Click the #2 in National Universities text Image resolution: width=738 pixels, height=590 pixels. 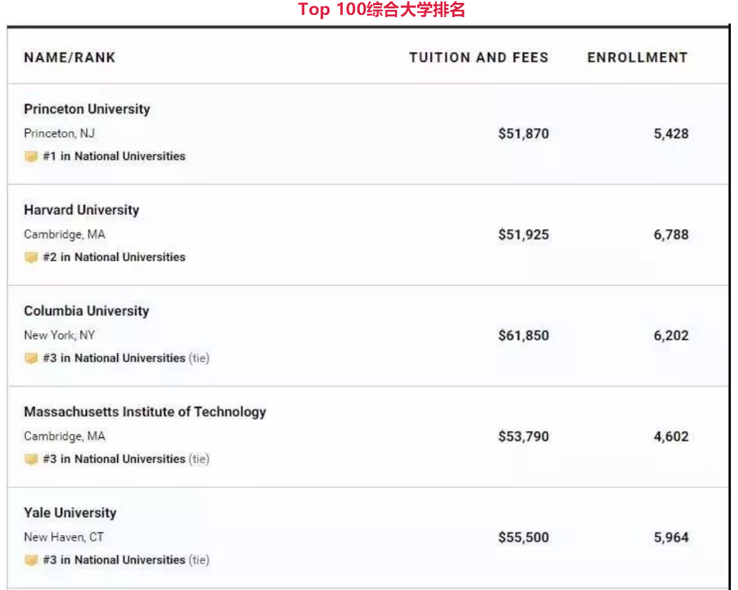coord(114,258)
